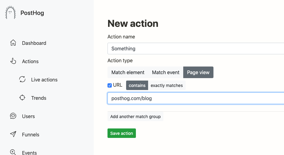Screen dimensions: 284x155
Task: Click the Trends crosshair icon
Action: pos(22,98)
